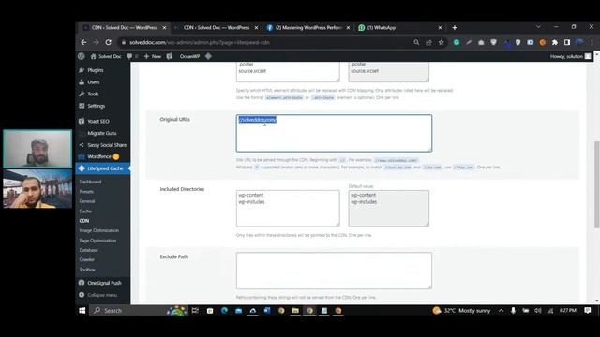Open Page Optimization submenu item
This screenshot has height=337, width=600.
pyautogui.click(x=97, y=241)
